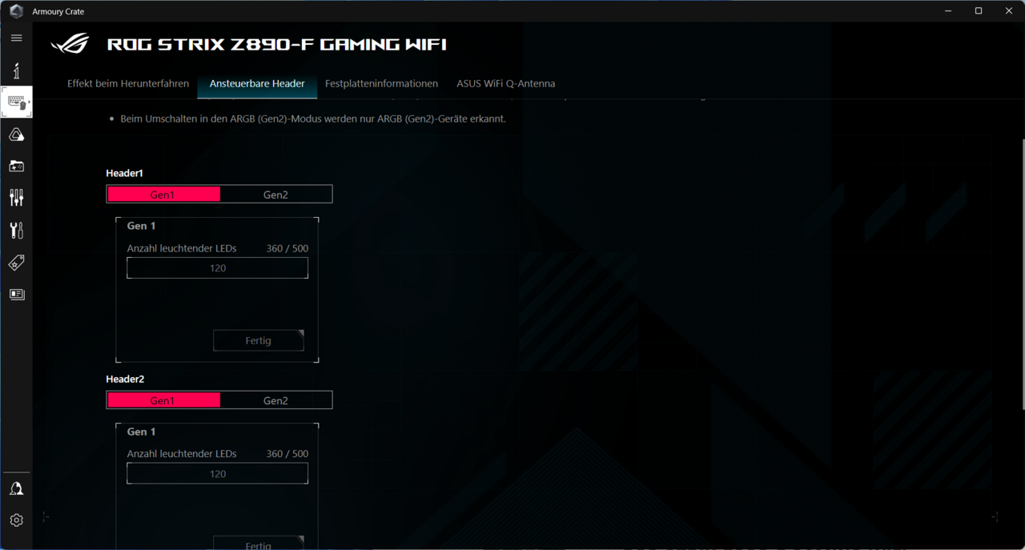This screenshot has height=550, width=1025.
Task: Open the Festplatteninformationen tab
Action: pyautogui.click(x=381, y=83)
